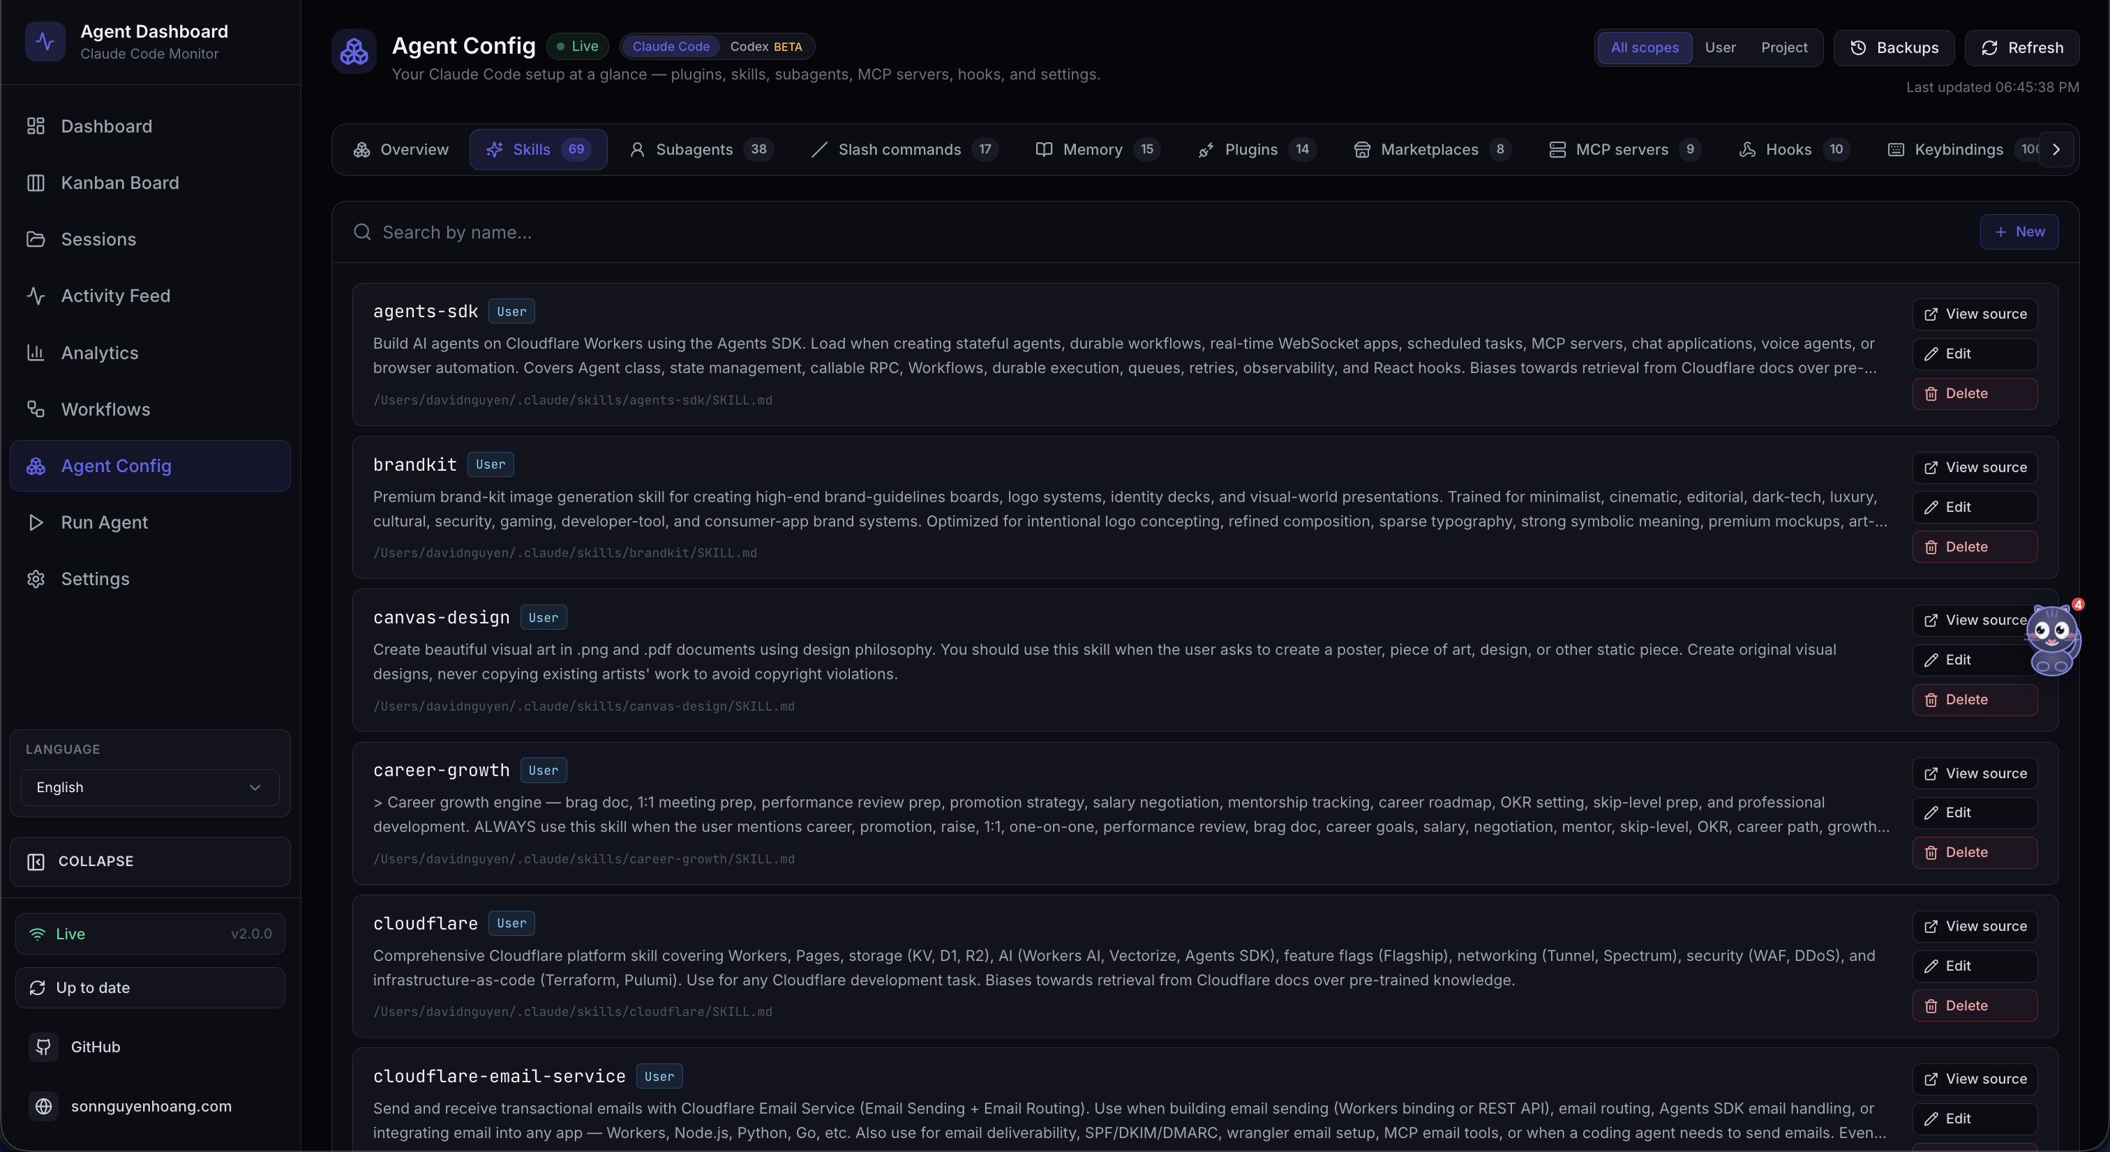This screenshot has width=2110, height=1152.
Task: Click the Live v2.0.0 status indicator
Action: coord(150,934)
